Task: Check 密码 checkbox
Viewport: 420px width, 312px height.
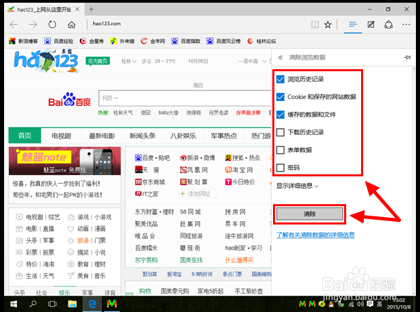Action: pyautogui.click(x=280, y=168)
